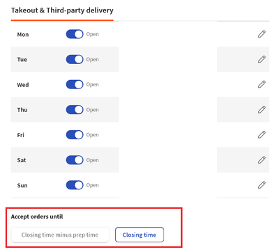Disable the Wed open toggle
279x252 pixels.
click(75, 84)
